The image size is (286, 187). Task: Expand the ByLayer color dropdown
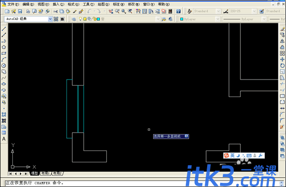(218, 19)
